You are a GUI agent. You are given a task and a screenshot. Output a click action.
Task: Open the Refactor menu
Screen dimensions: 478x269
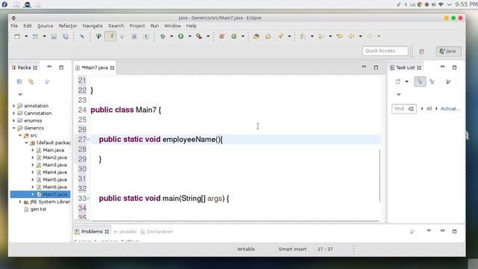click(x=68, y=26)
